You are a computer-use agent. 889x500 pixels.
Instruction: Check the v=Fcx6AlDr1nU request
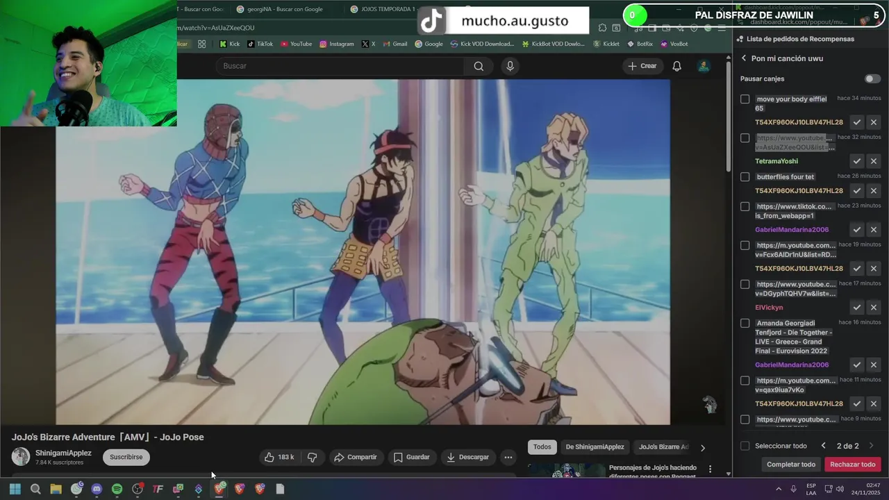[x=745, y=245]
